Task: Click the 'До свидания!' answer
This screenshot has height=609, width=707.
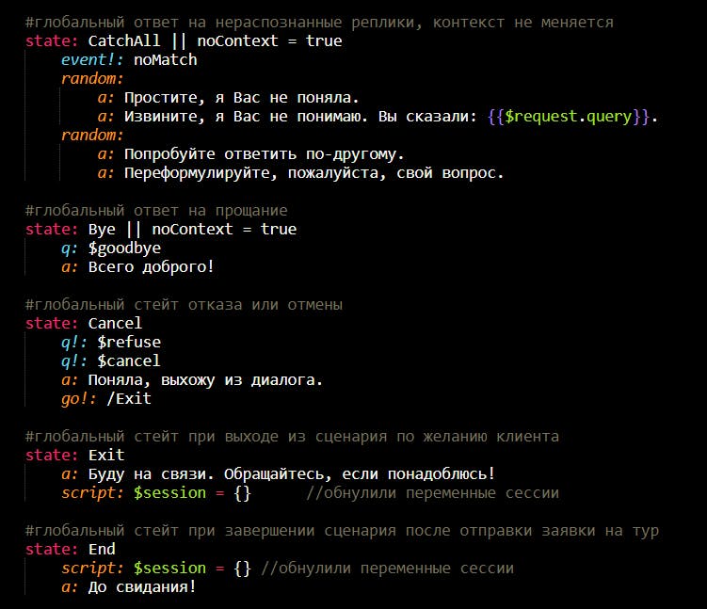Action: click(142, 587)
